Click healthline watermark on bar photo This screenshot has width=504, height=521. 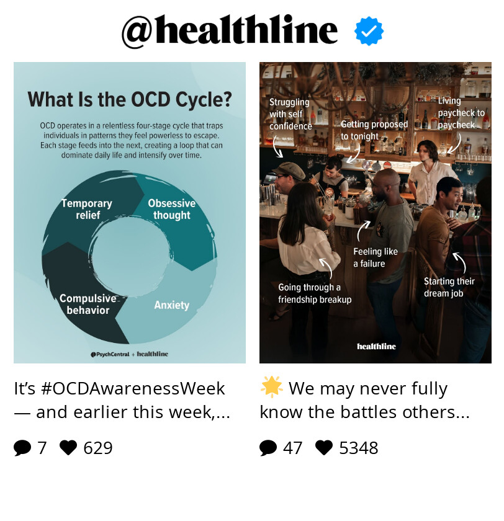(376, 346)
